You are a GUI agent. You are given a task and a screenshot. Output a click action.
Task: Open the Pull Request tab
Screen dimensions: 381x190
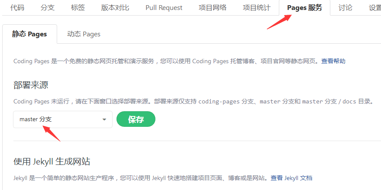click(164, 8)
